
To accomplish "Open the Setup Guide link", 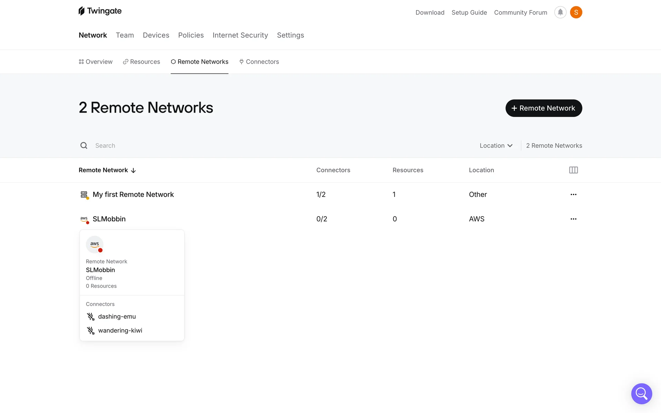I will [469, 12].
